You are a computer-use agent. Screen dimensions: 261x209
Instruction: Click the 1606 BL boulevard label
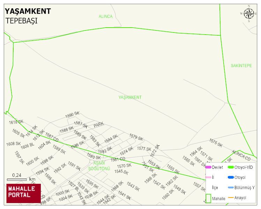[28, 146]
